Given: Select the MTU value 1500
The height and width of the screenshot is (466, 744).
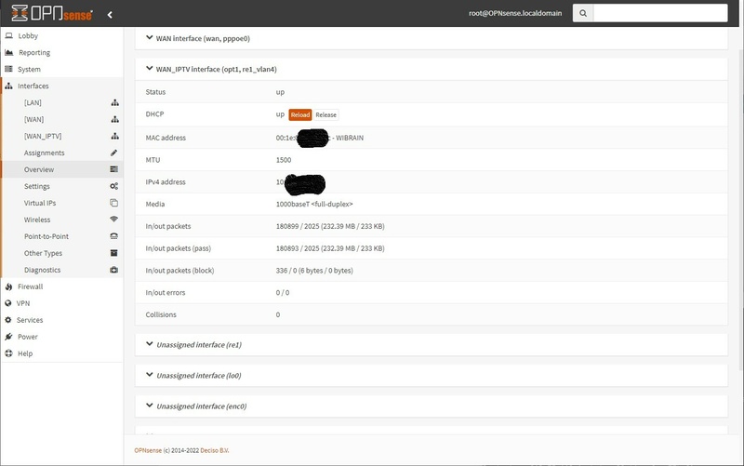Looking at the screenshot, I should 284,160.
